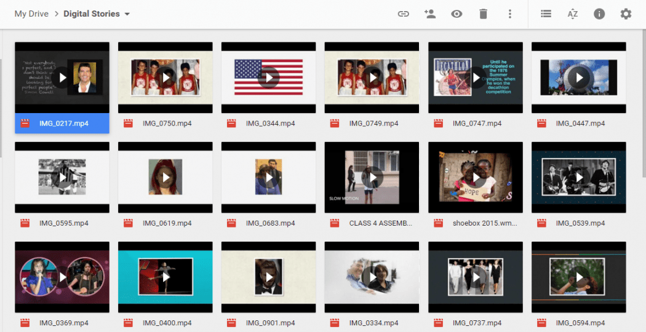The image size is (646, 332).
Task: Play the IMG_0749.mp4 video thumbnail
Action: [372, 77]
